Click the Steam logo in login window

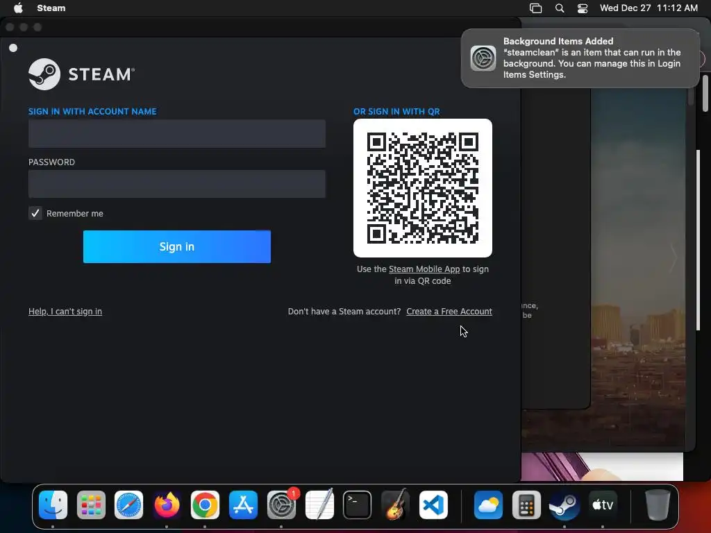tap(82, 74)
